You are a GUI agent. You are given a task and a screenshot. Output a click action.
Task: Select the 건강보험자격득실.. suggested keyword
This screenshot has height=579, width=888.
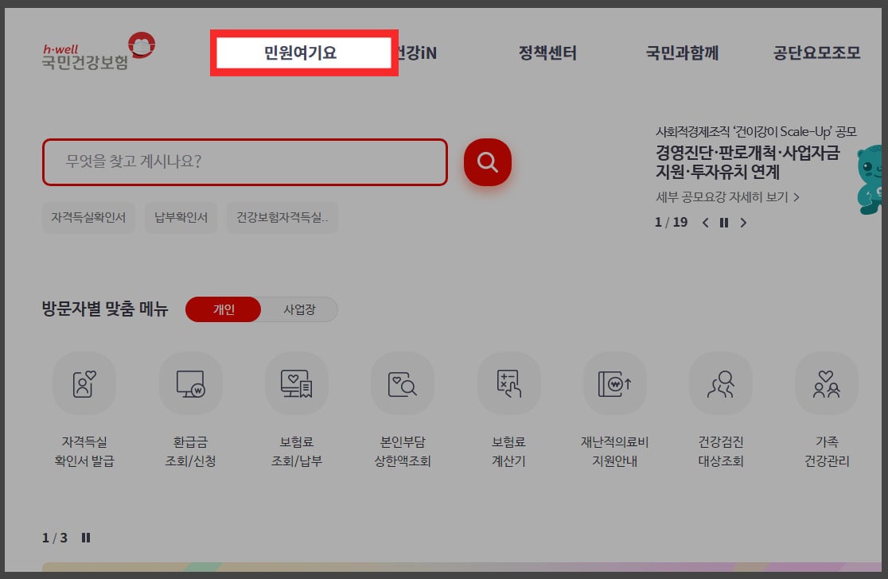[x=282, y=217]
